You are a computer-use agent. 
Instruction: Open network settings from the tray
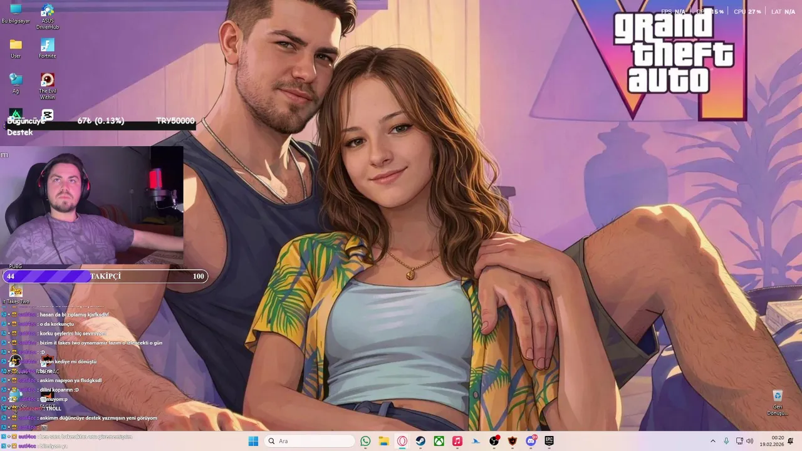pos(739,441)
